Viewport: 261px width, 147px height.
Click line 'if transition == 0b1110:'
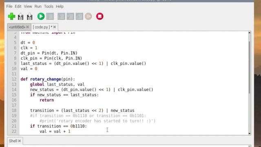(x=58, y=126)
